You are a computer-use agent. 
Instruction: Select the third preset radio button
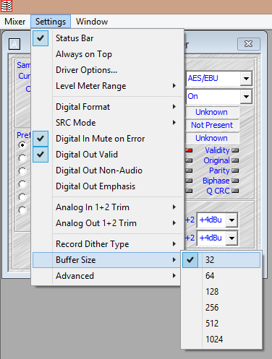point(22,171)
